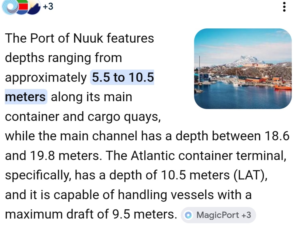Viewport: 300px width, 231px height.
Task: Open the three-dot more options menu
Action: point(284,7)
